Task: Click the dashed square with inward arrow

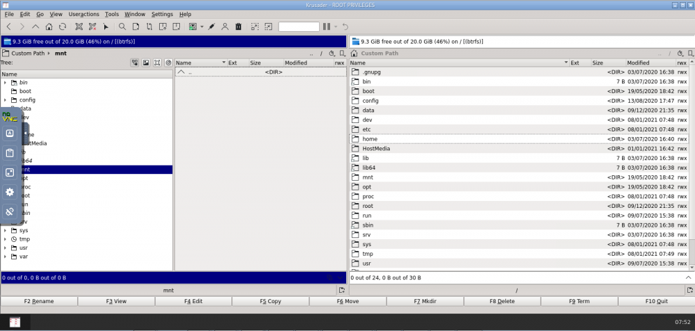Action: click(268, 26)
